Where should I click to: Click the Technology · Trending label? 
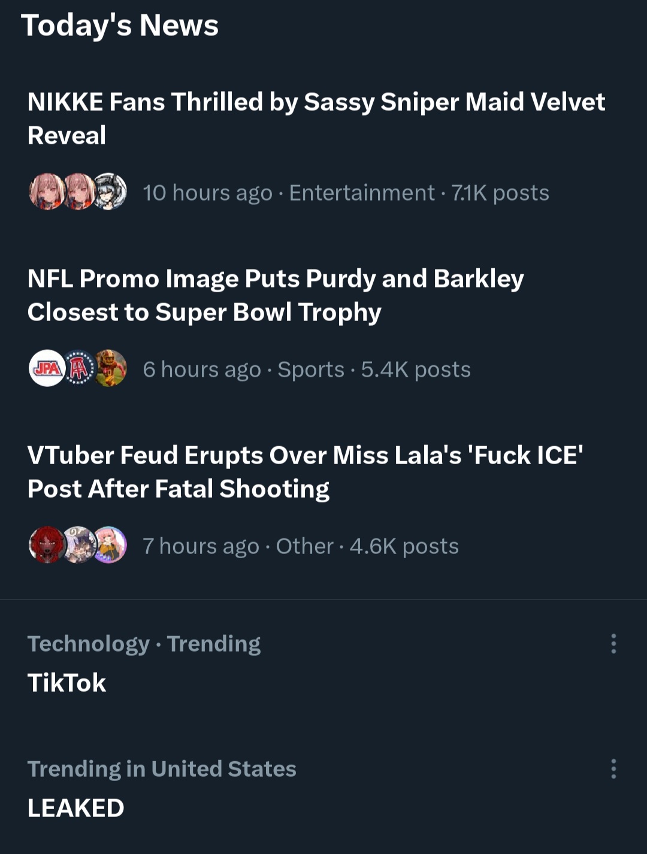144,644
